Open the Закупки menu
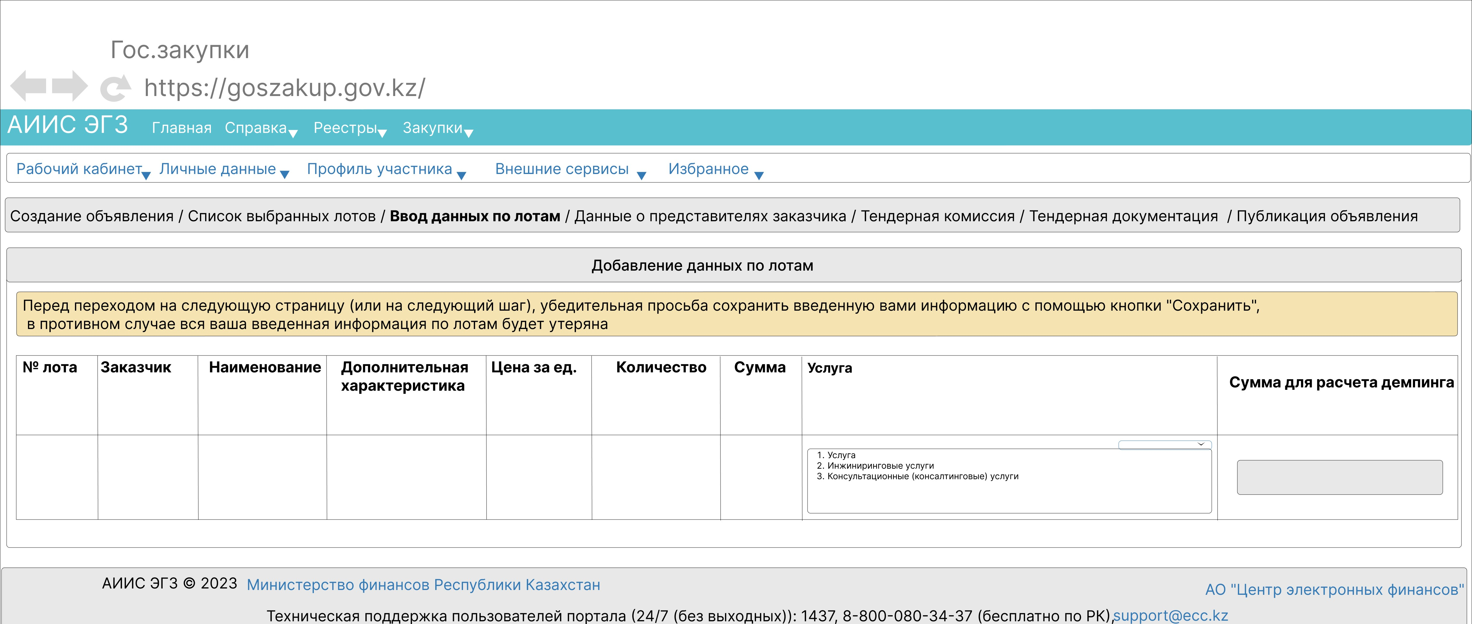The image size is (1472, 624). point(433,128)
